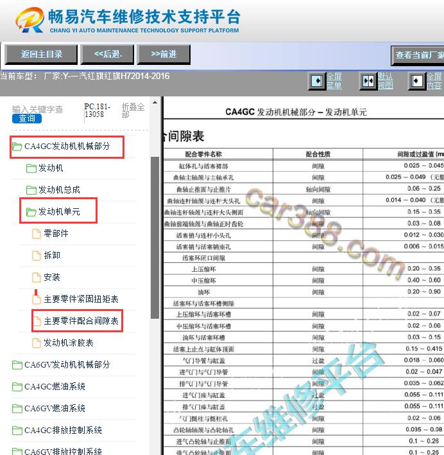Viewport: 444px width, 455px height.
Task: Expand the 发动机 folder icon
Action: tap(31, 168)
